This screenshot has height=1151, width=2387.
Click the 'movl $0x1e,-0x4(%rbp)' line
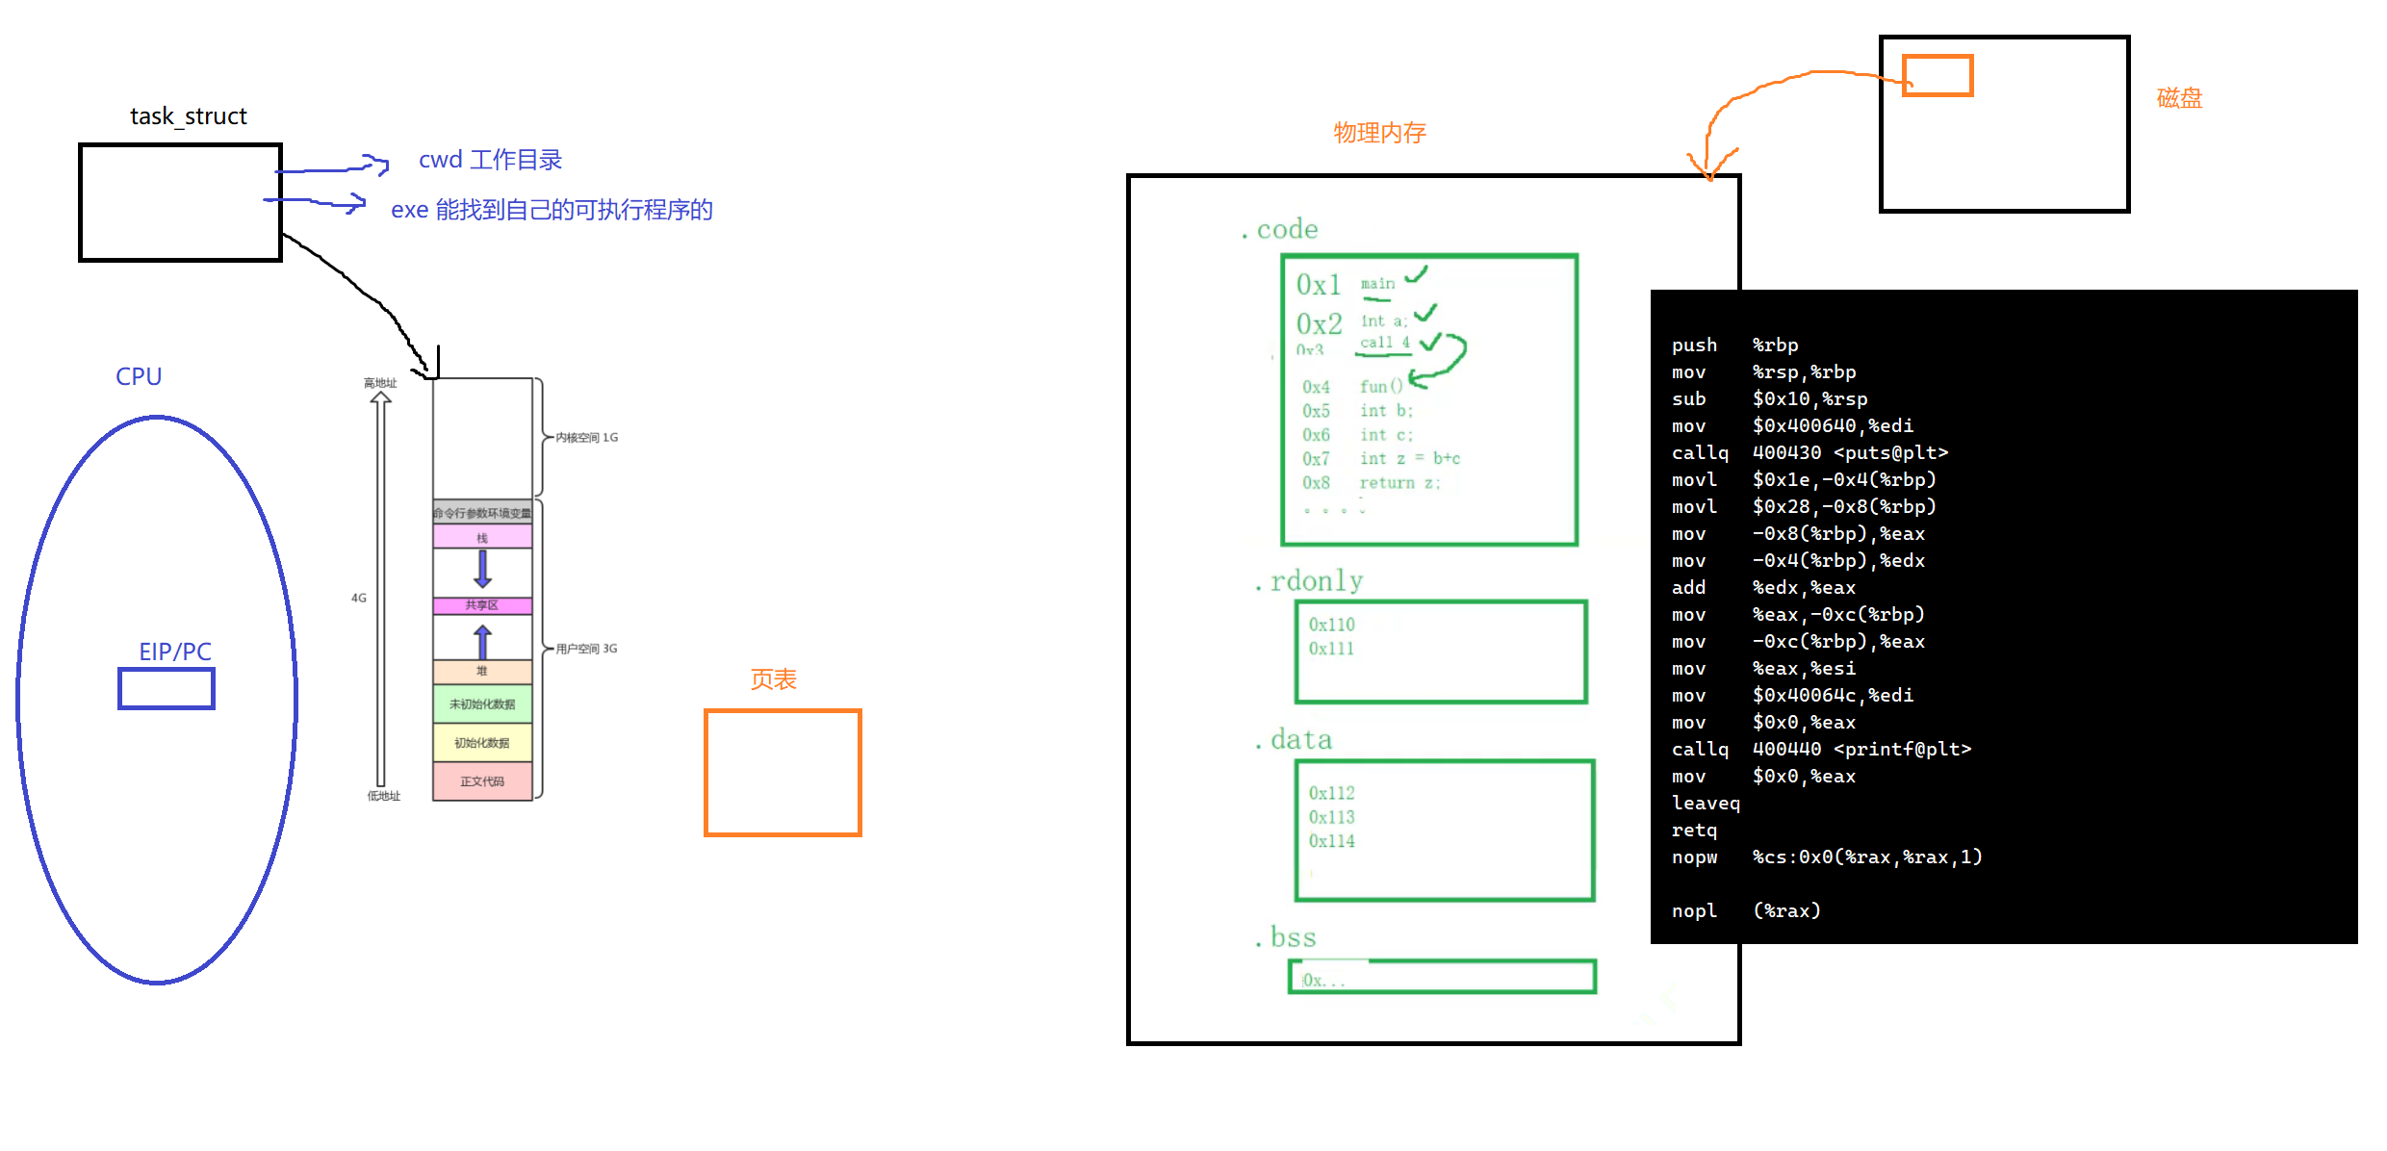pyautogui.click(x=1804, y=479)
